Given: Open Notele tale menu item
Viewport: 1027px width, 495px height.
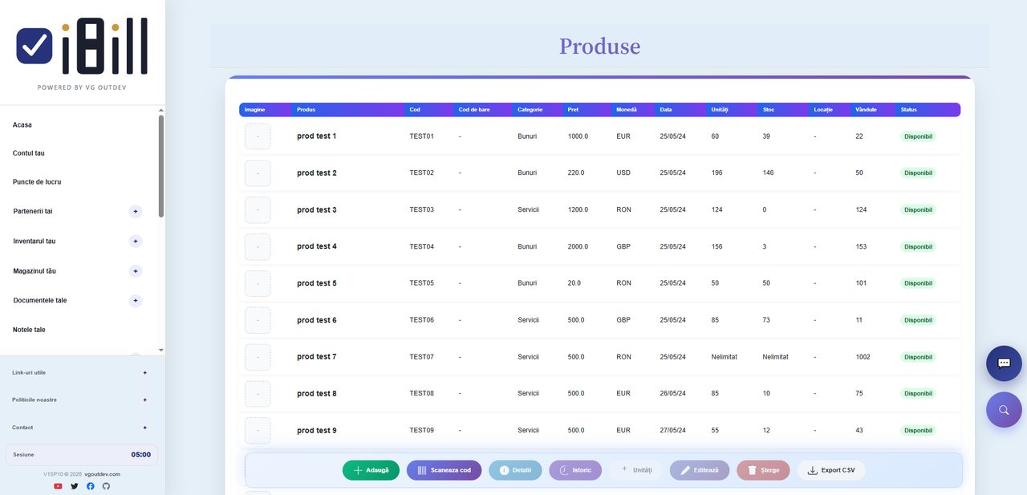Looking at the screenshot, I should pyautogui.click(x=29, y=330).
